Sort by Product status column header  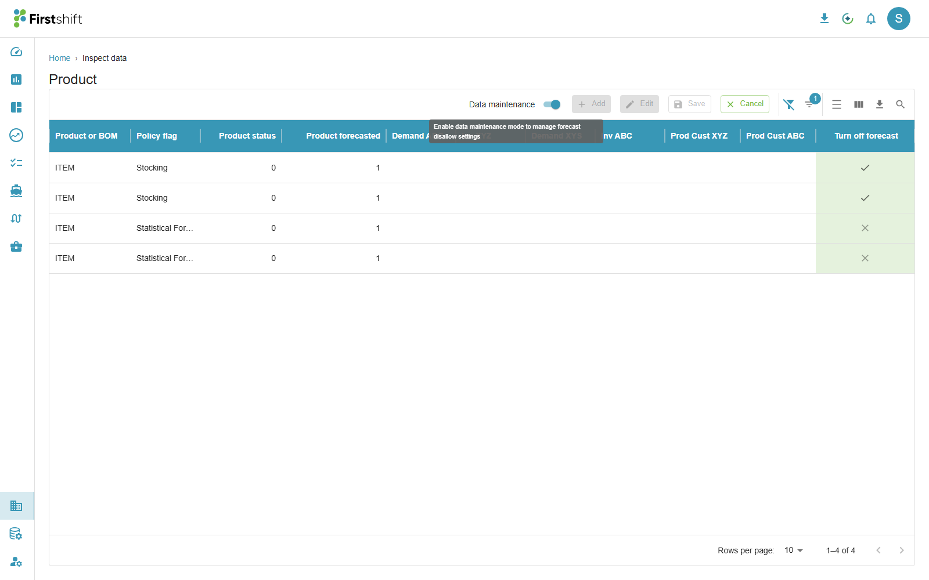(x=247, y=136)
